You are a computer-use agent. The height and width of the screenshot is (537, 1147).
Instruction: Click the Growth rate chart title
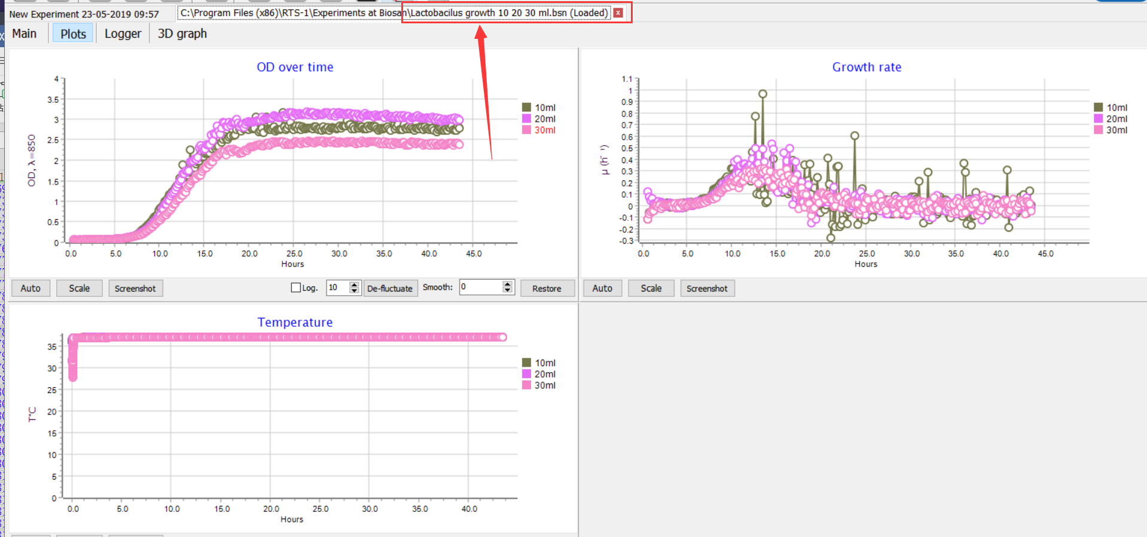click(x=867, y=67)
